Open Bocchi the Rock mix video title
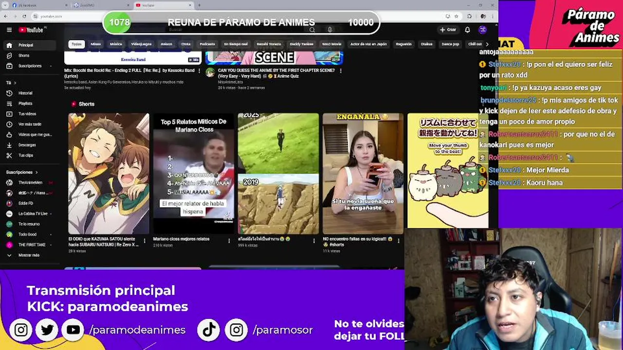Screen dimensions: 623x350 (x=129, y=73)
